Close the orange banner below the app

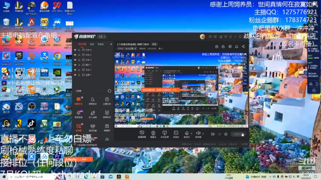(91, 159)
